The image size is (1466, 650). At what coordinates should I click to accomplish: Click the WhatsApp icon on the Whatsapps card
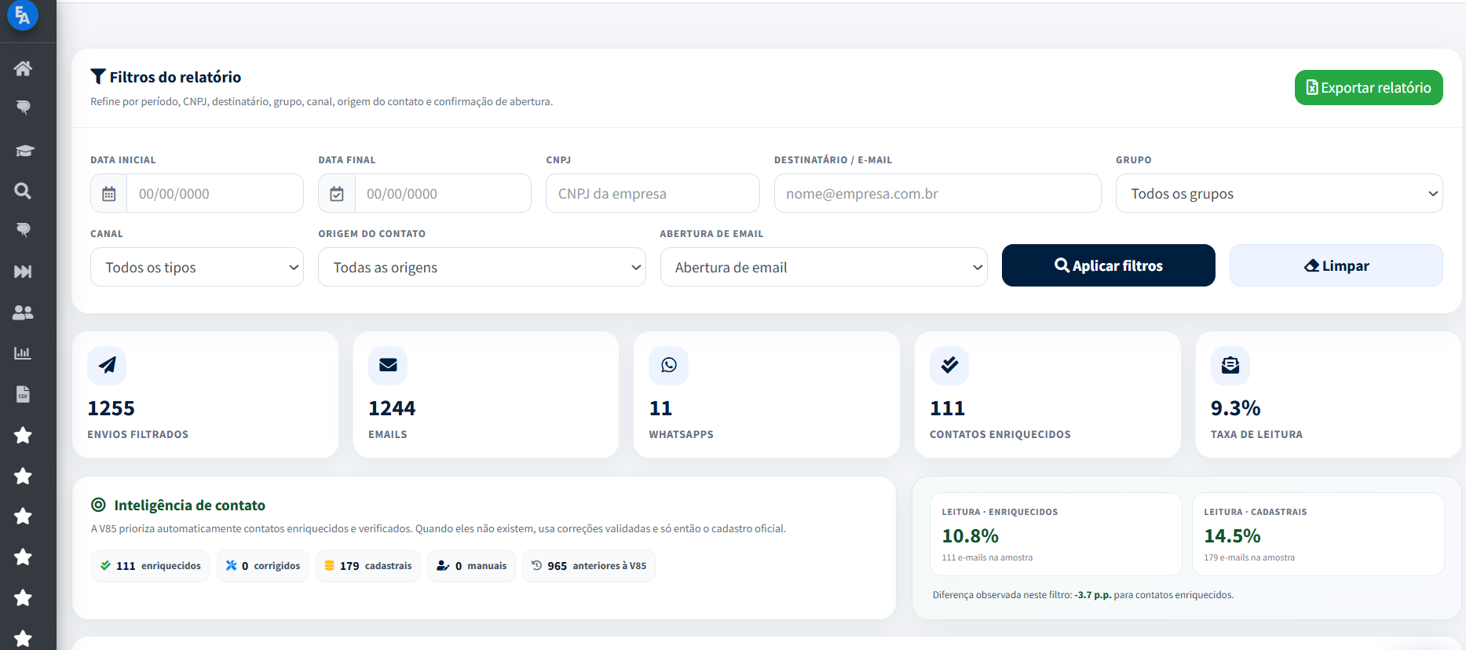coord(669,365)
